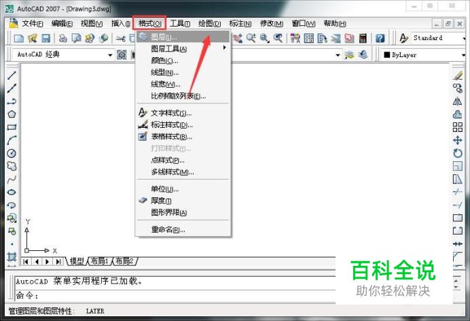Screen dimensions: 470x321
Task: Choose 比例缩放列表 menu entry
Action: [x=183, y=96]
